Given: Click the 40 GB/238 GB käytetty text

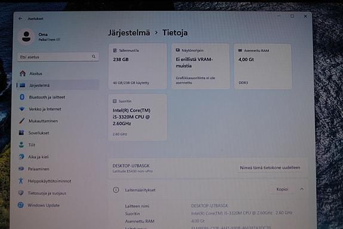Looking at the screenshot, I should coord(131,83).
